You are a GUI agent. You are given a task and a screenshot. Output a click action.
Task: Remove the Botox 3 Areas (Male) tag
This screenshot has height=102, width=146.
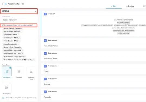tap(19, 41)
